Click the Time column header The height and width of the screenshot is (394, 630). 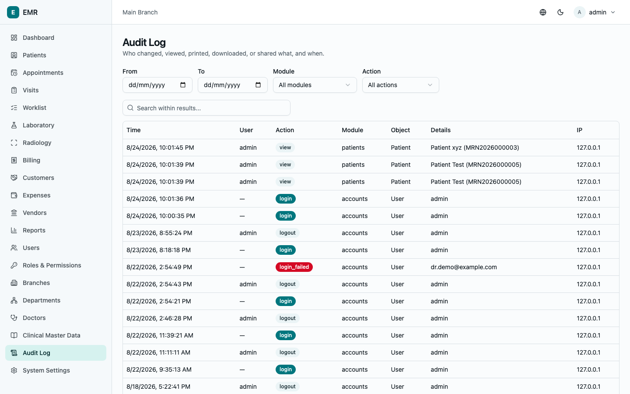coord(133,130)
